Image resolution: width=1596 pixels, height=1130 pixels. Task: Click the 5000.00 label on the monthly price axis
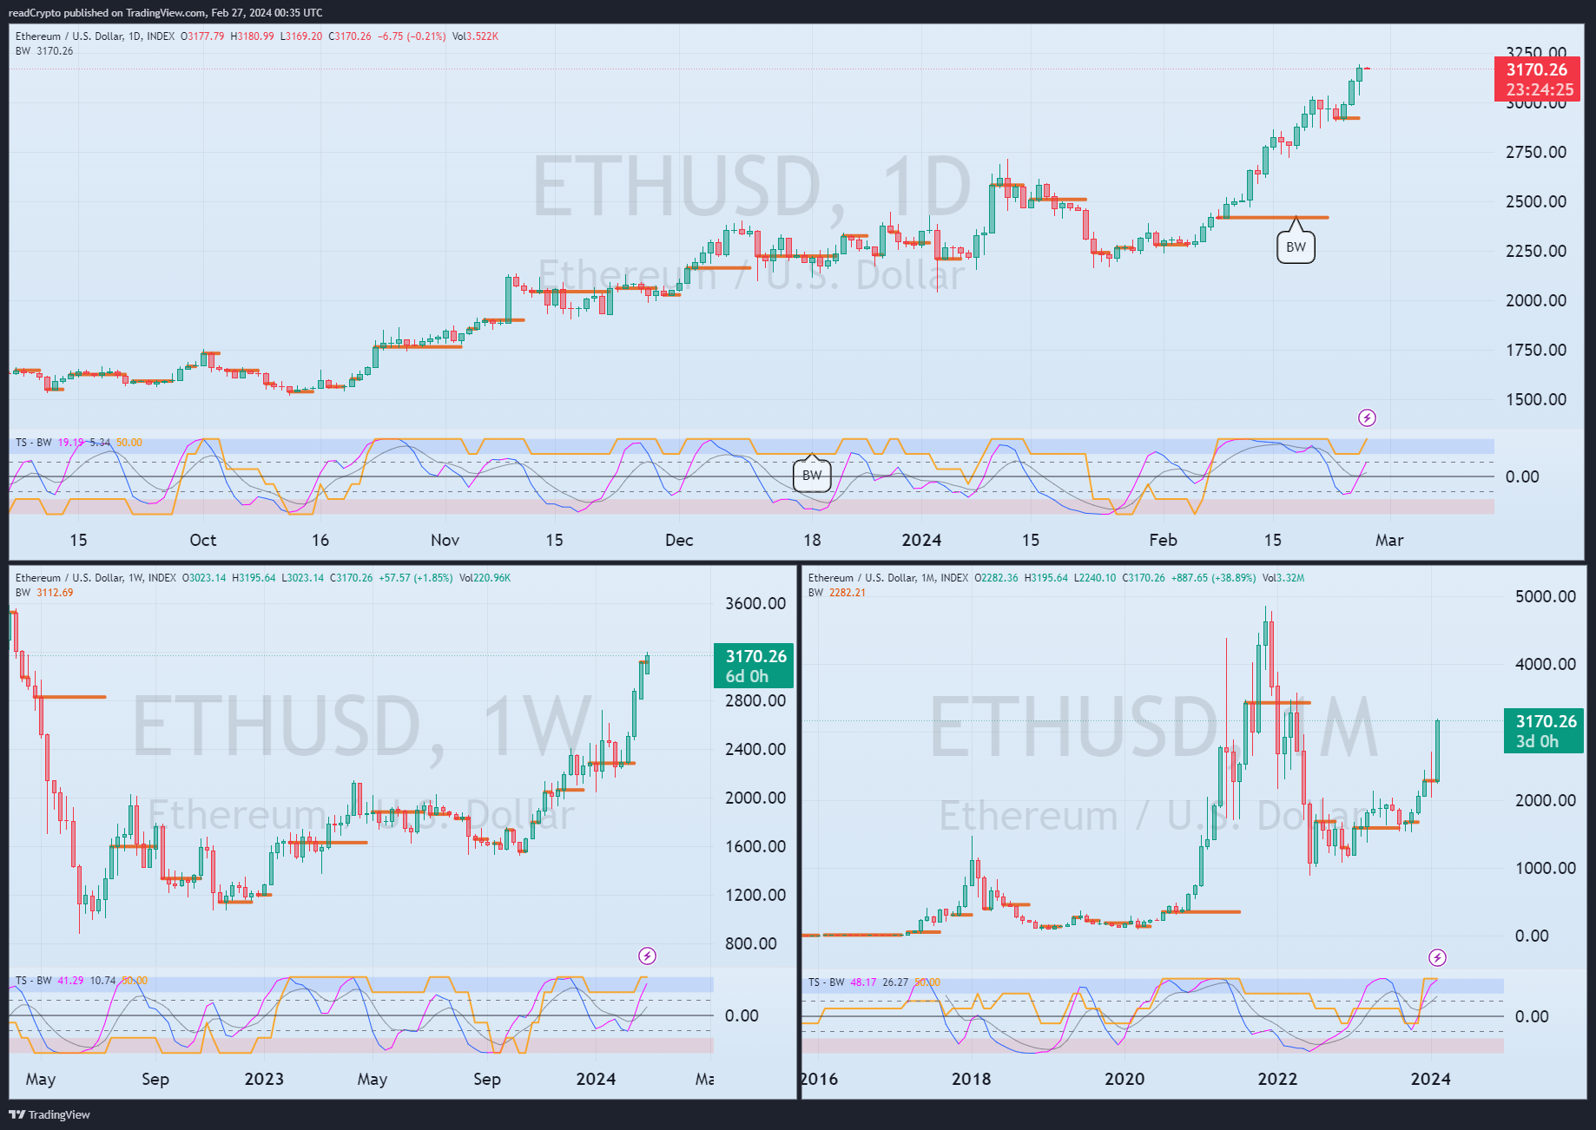pos(1546,596)
